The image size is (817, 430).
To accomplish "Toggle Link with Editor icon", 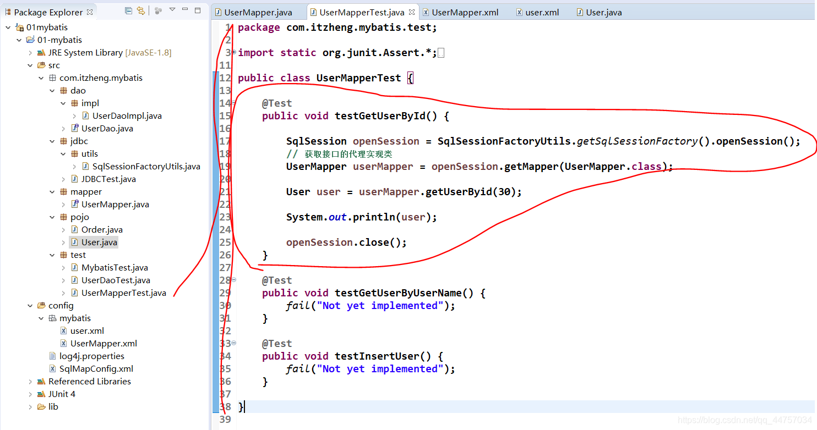I will coord(141,10).
